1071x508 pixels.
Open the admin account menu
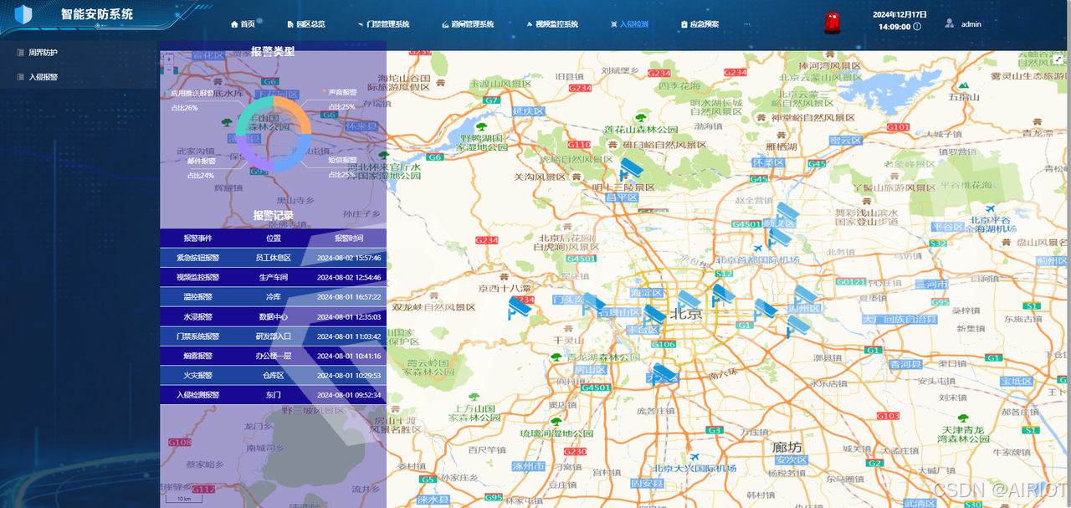pos(963,24)
